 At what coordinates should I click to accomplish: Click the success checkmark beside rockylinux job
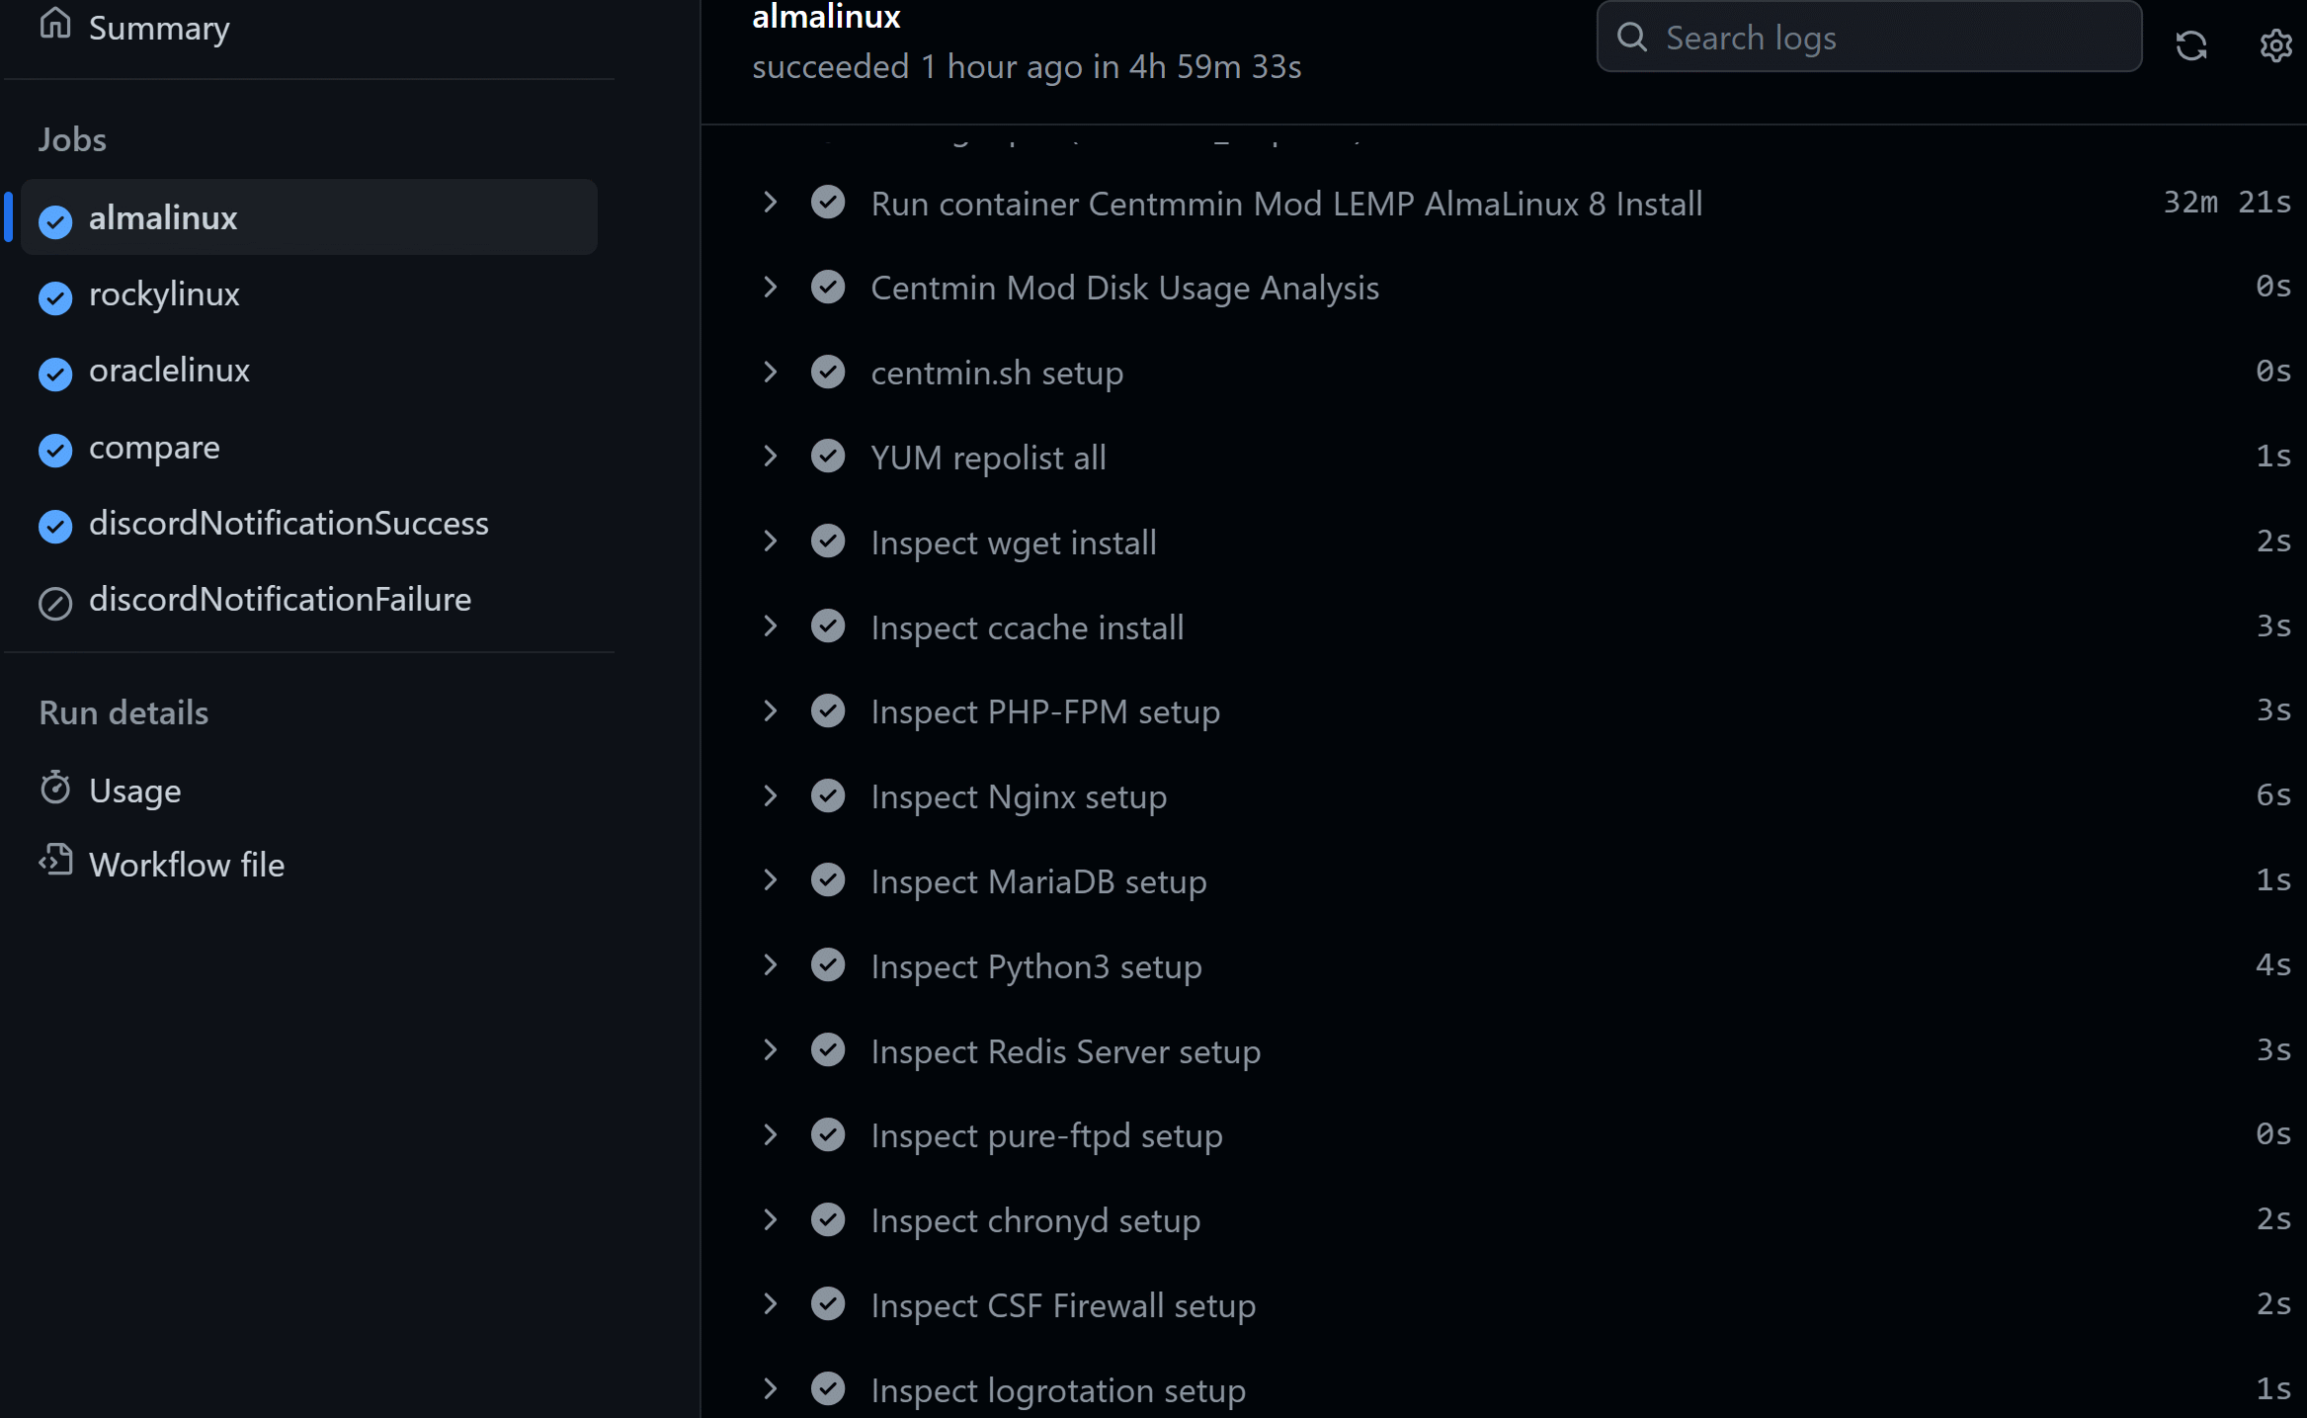55,296
